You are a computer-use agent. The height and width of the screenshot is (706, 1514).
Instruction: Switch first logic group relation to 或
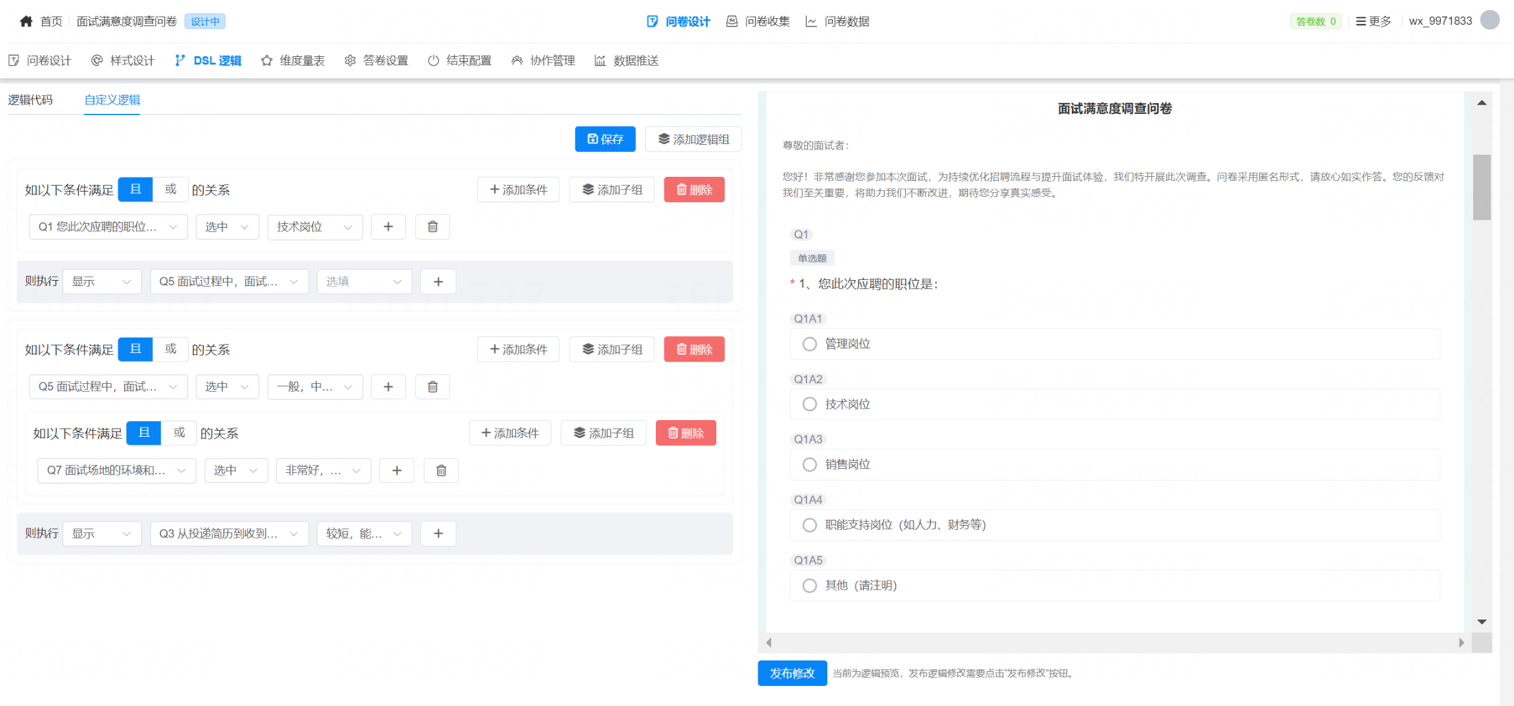pyautogui.click(x=171, y=189)
